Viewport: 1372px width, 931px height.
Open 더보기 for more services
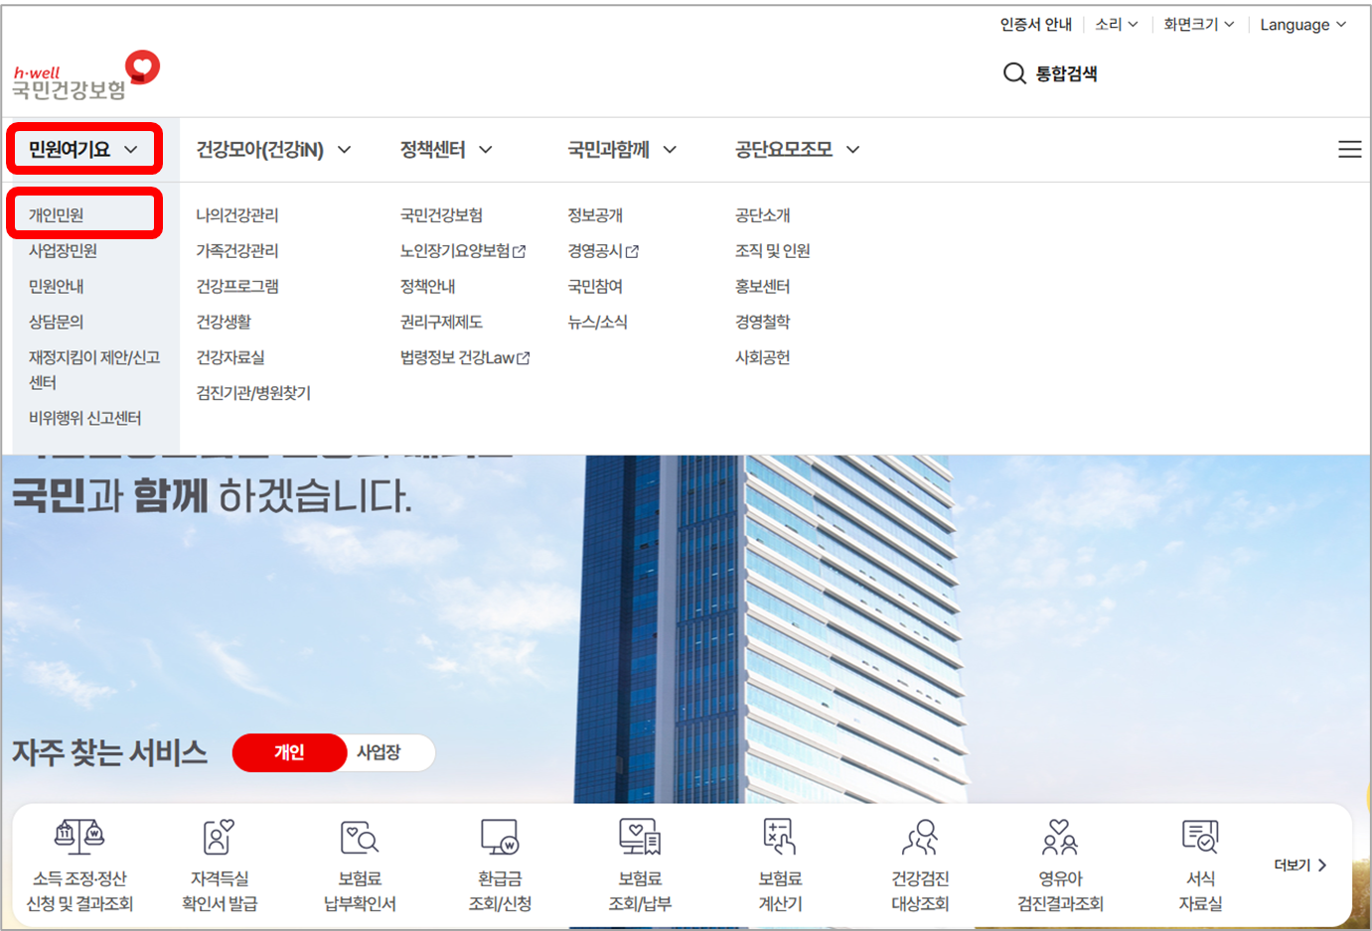point(1300,865)
